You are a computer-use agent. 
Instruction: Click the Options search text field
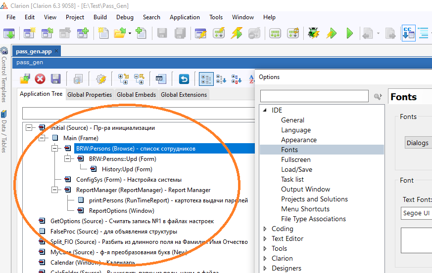(314, 96)
